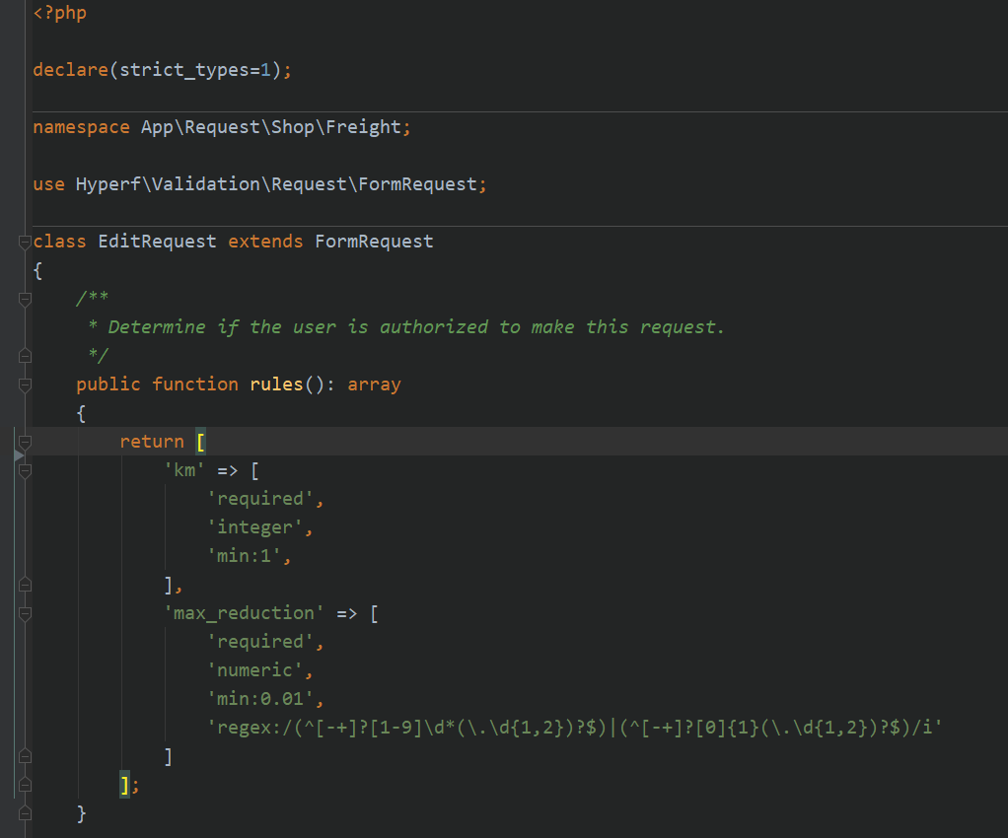Toggle fold marker at return closing '];'
Screen dimensions: 1008x838
(25, 785)
